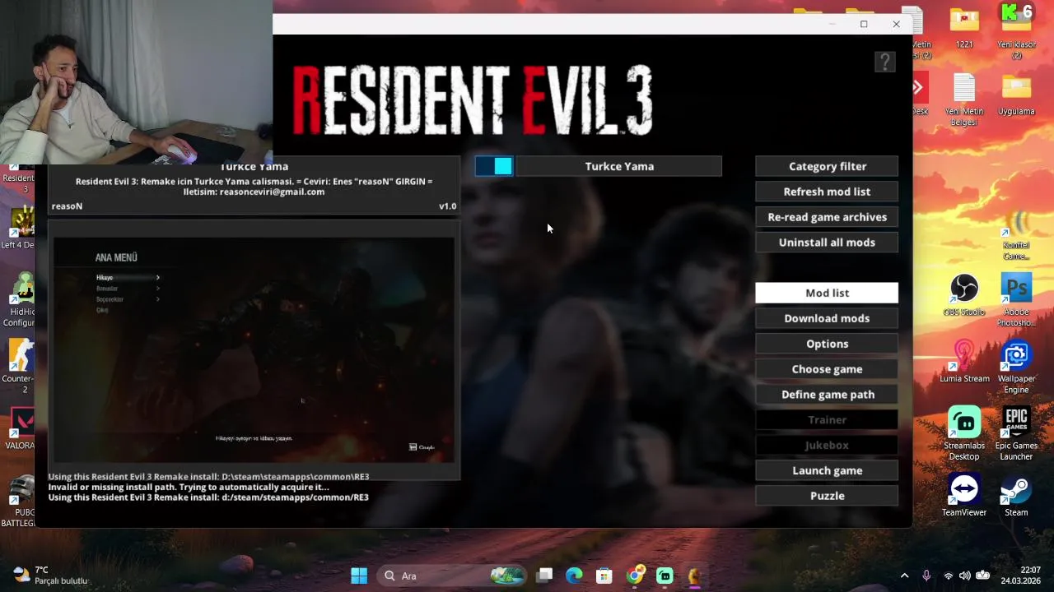This screenshot has width=1054, height=592.
Task: Switch to the Mod list section
Action: pyautogui.click(x=827, y=293)
